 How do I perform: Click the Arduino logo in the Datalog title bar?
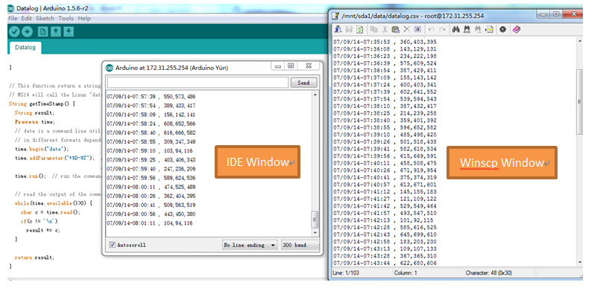click(11, 8)
